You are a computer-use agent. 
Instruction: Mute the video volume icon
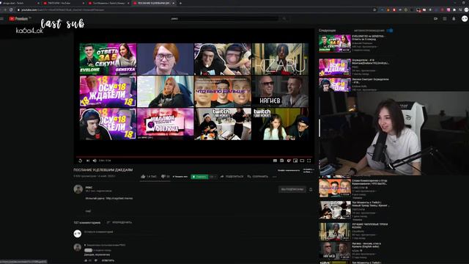click(95, 161)
